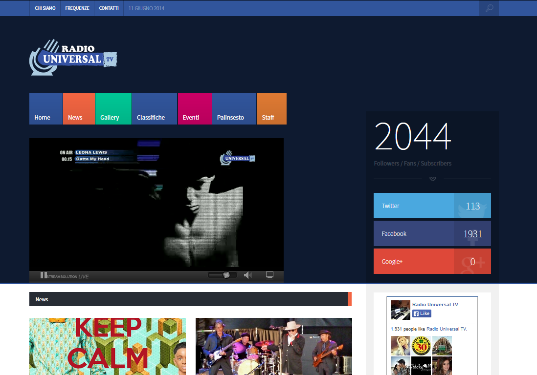Open the Keep Calm news thumbnail
Image resolution: width=537 pixels, height=375 pixels.
(x=108, y=346)
